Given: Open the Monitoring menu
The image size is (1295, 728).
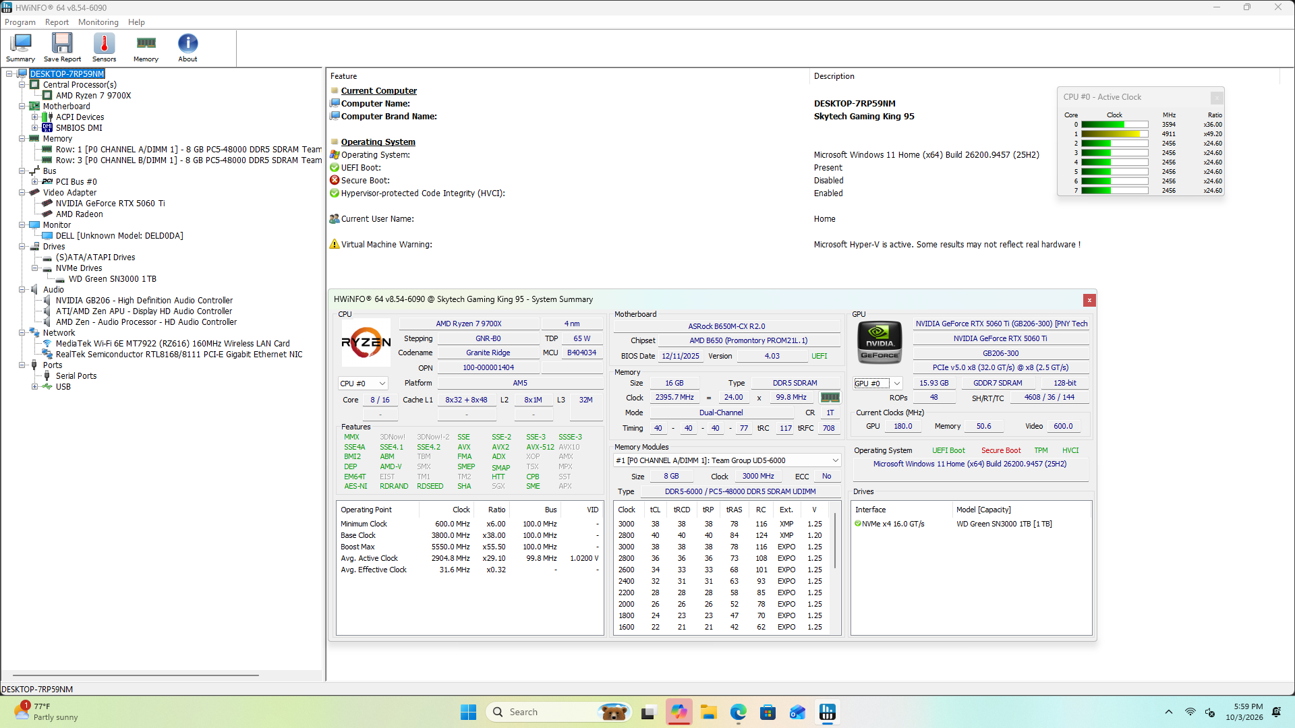Looking at the screenshot, I should click(98, 22).
